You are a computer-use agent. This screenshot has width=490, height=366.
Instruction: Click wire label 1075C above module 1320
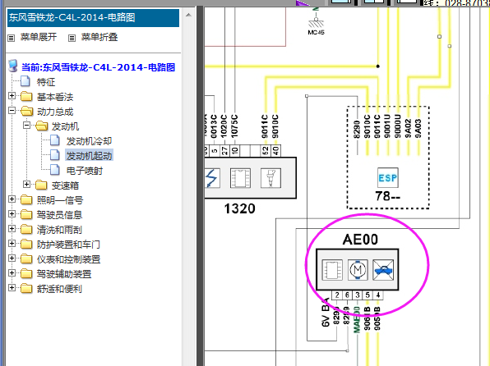click(x=234, y=126)
